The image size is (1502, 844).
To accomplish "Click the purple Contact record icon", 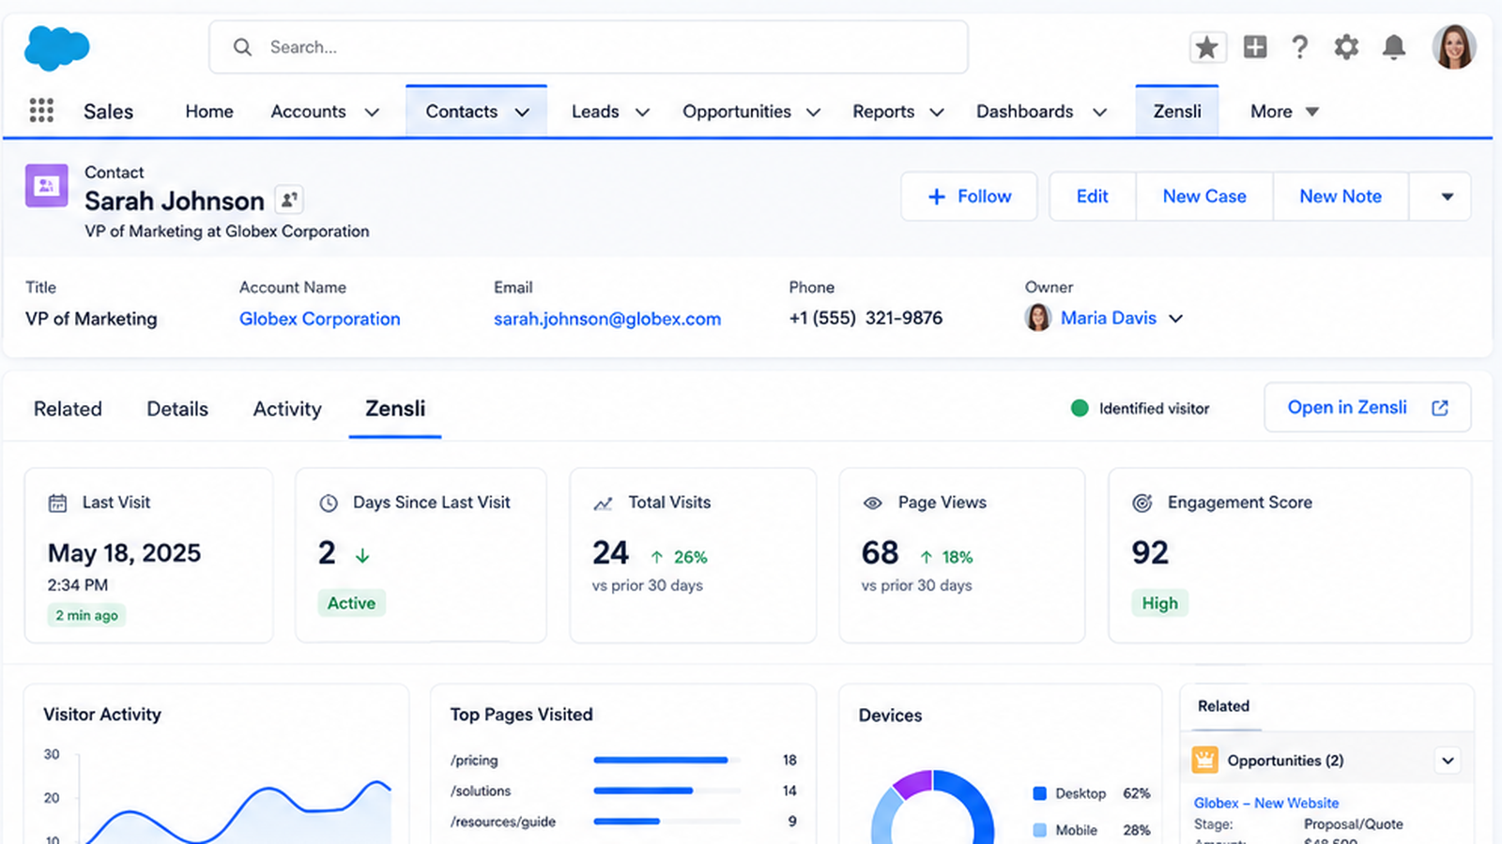I will tap(46, 186).
